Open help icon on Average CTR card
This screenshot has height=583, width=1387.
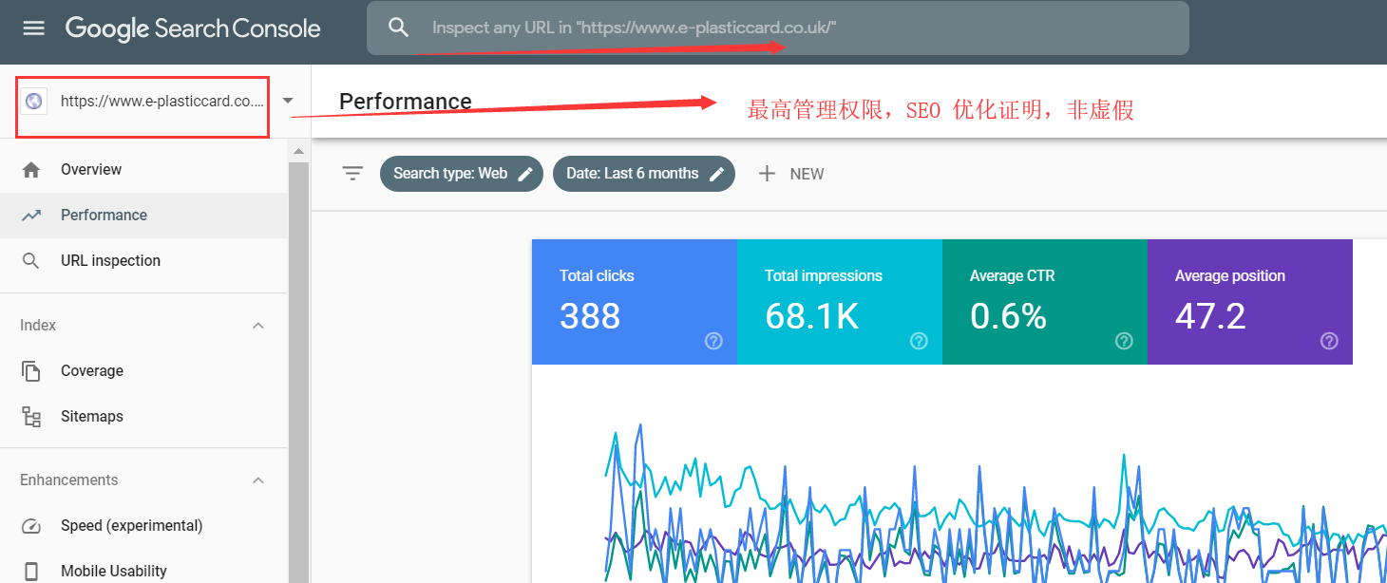point(1124,341)
